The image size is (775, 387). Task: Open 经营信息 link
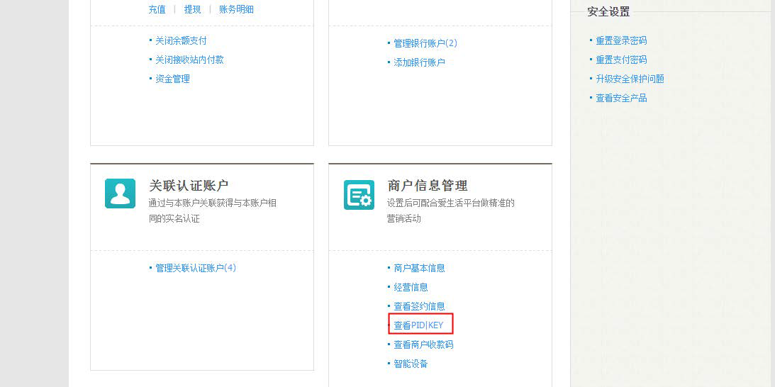pyautogui.click(x=411, y=288)
